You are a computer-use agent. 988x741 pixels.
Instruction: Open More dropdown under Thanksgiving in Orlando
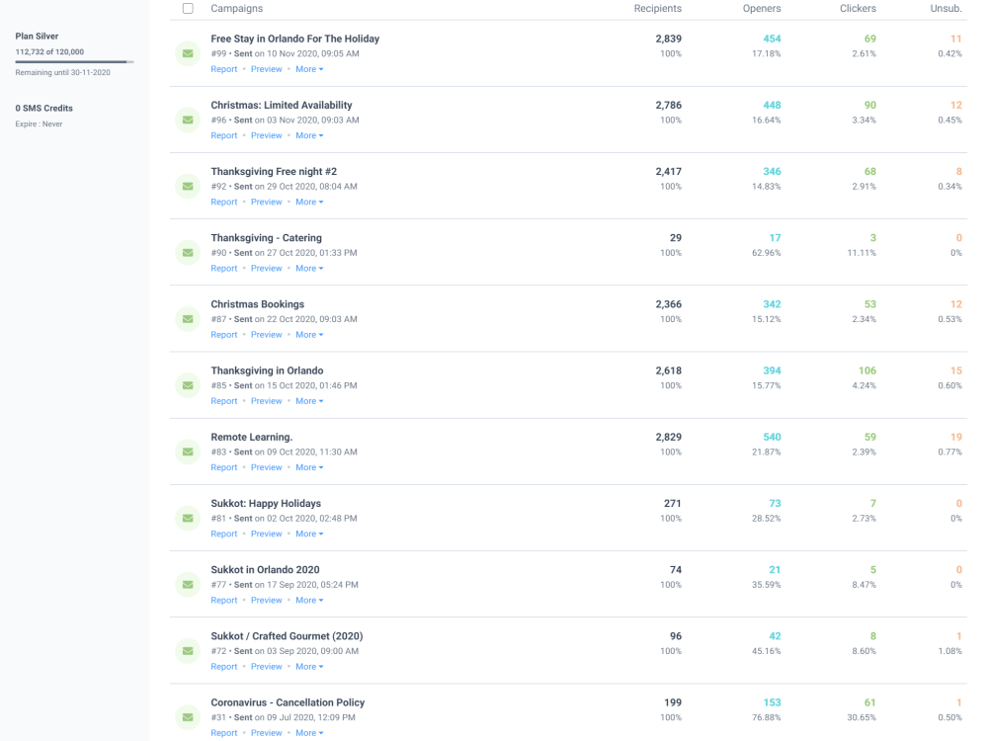point(309,401)
